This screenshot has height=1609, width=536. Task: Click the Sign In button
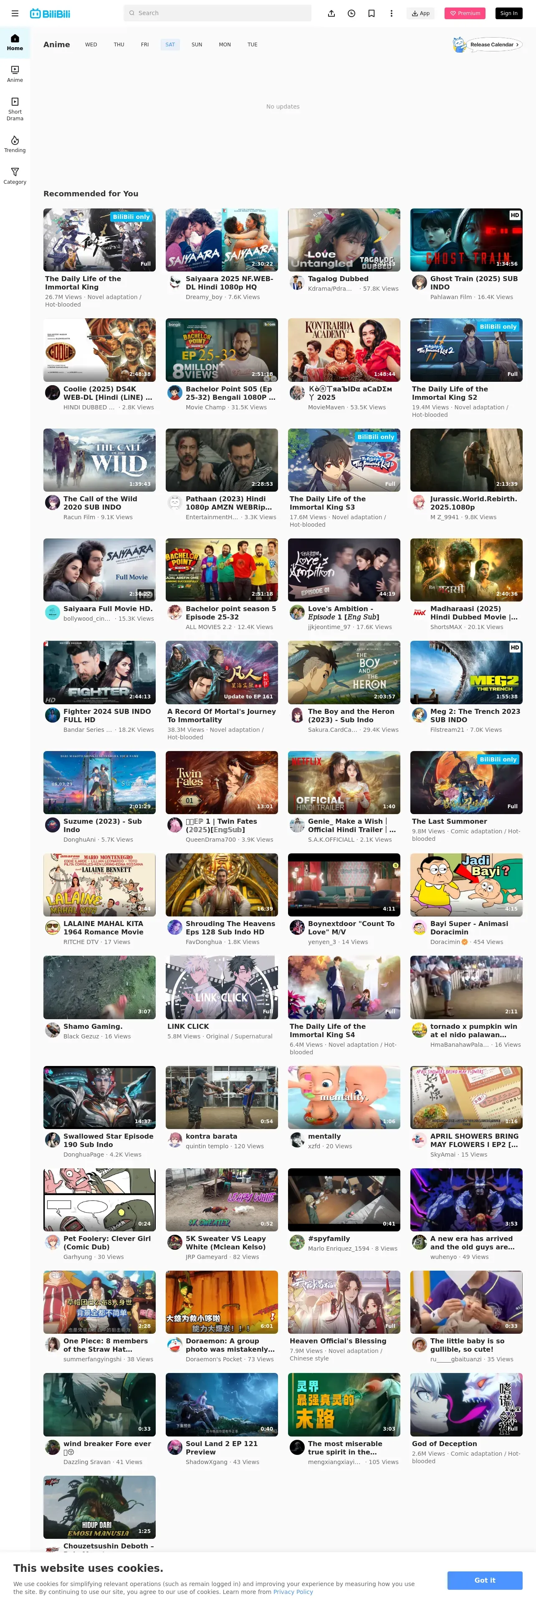(508, 13)
